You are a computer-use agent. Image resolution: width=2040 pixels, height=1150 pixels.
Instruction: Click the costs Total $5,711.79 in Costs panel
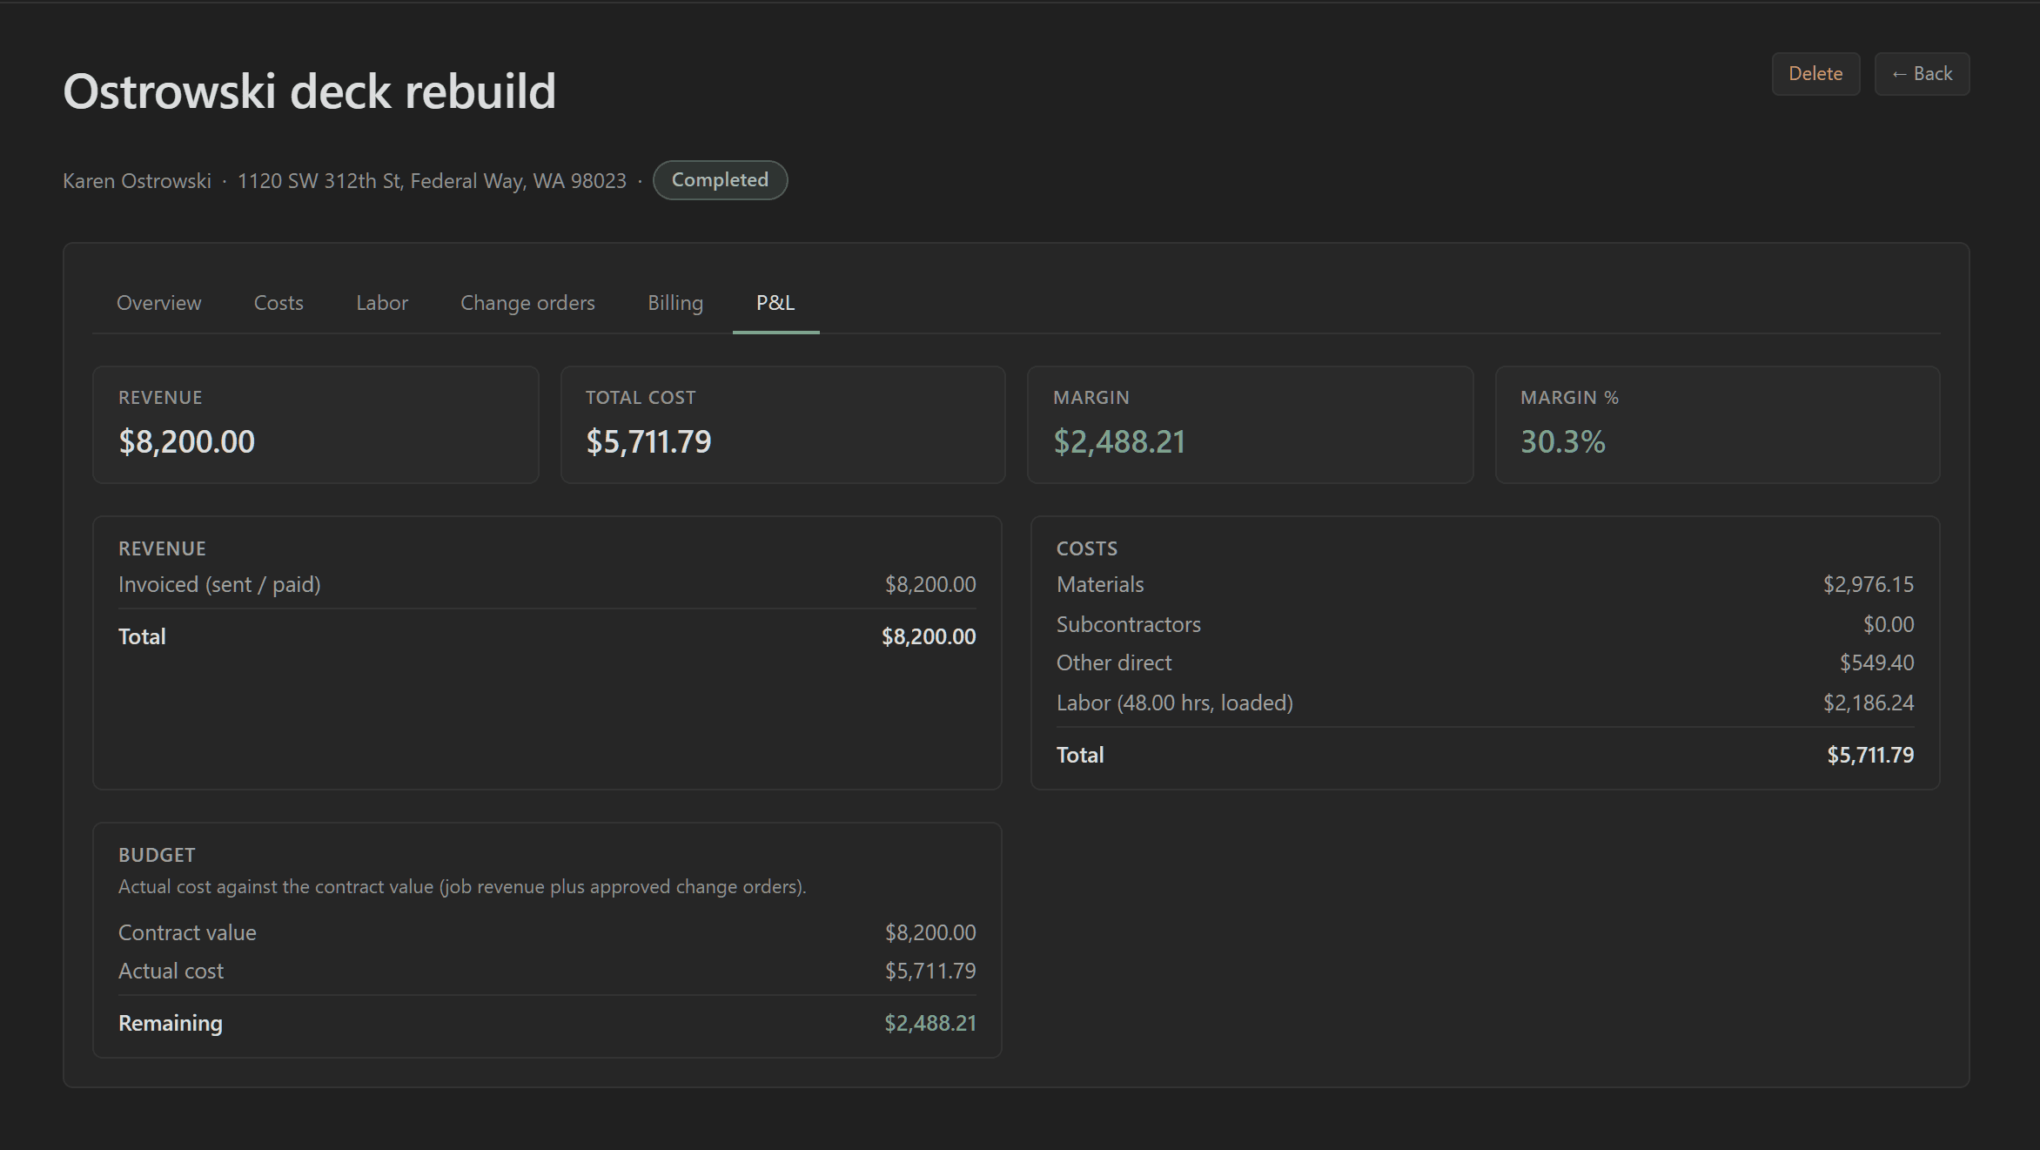click(1870, 755)
